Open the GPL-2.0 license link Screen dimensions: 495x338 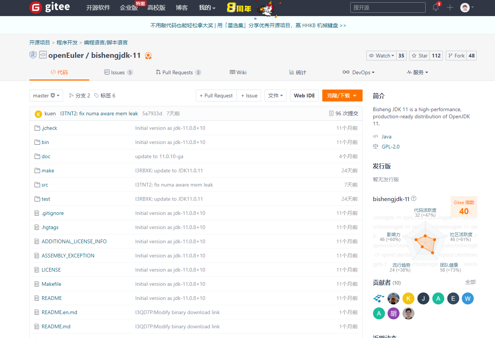pos(391,147)
